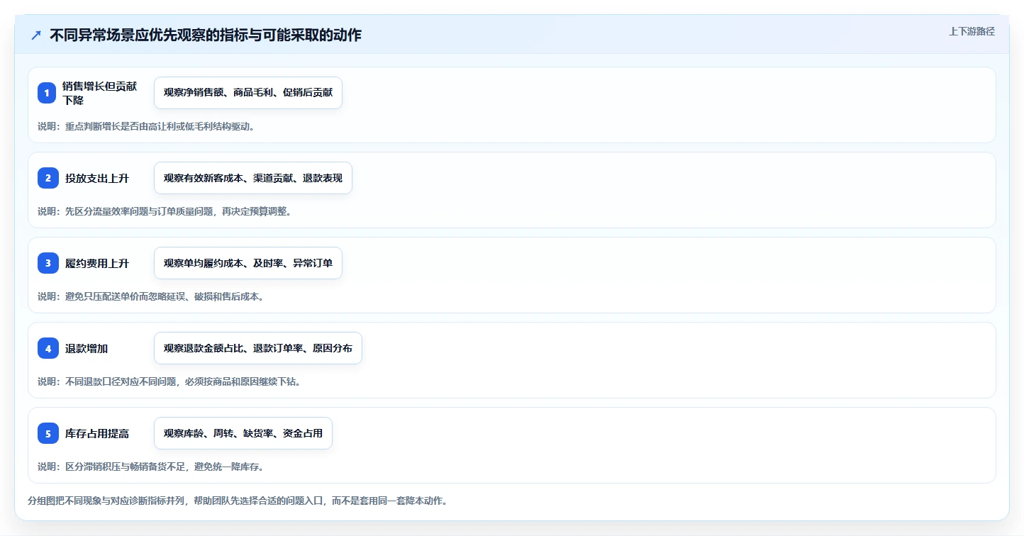Viewport: 1024px width, 536px height.
Task: Select number badge 3 for 履约费用上升
Action: 48,263
